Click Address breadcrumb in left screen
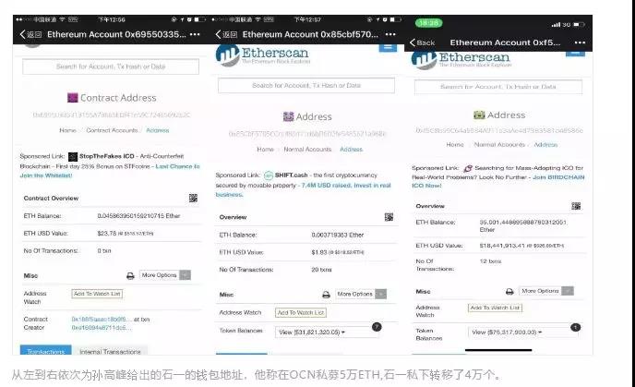This screenshot has height=387, width=635. pyautogui.click(x=158, y=130)
